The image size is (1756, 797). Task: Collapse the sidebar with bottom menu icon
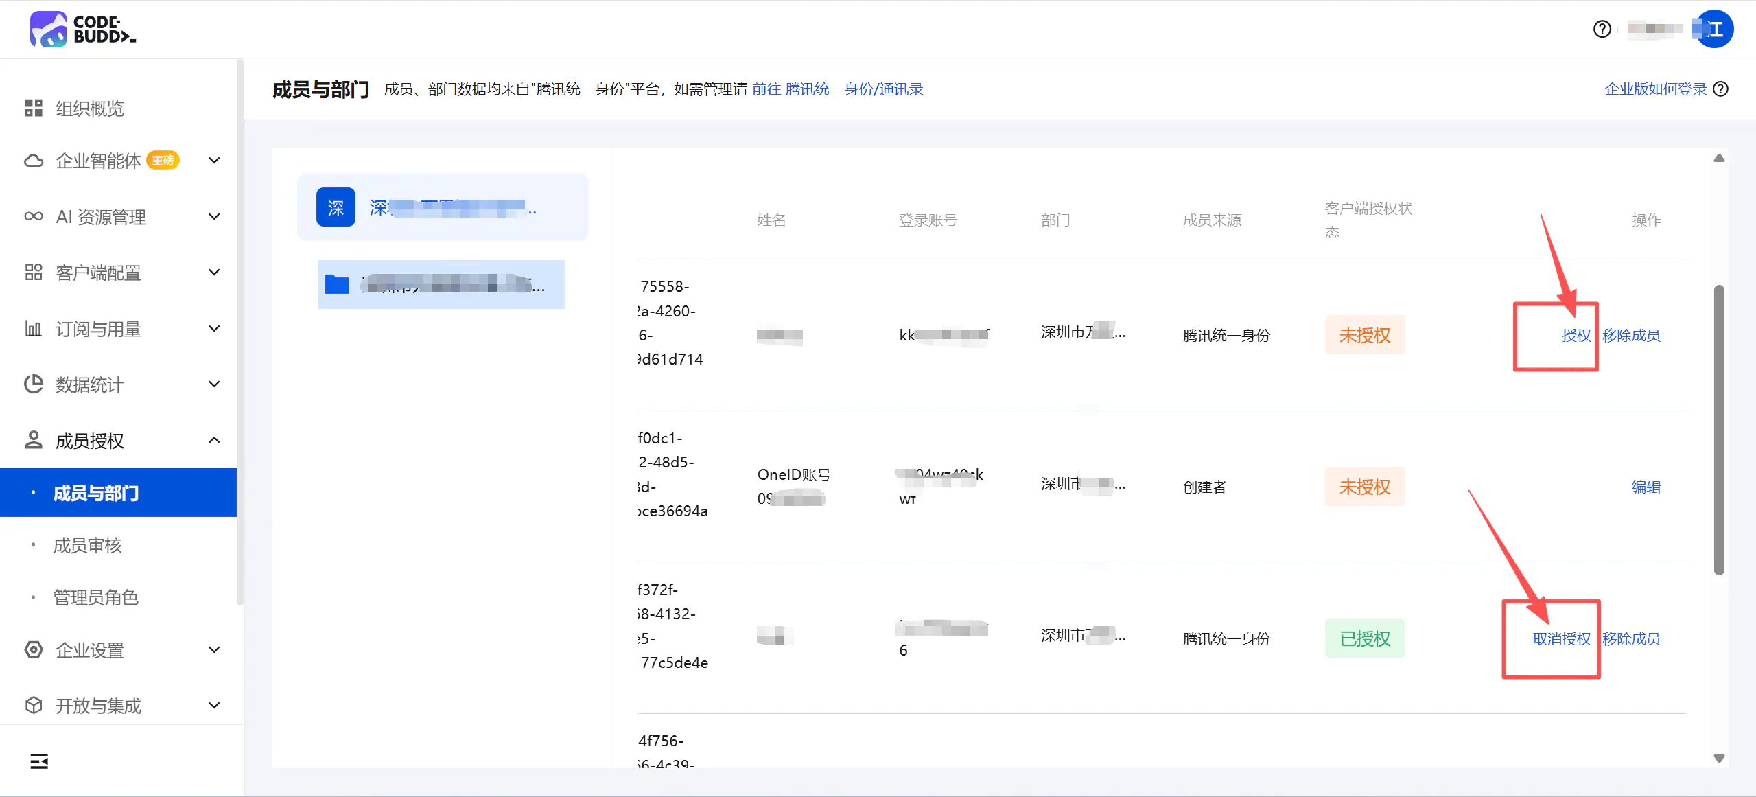pyautogui.click(x=39, y=761)
